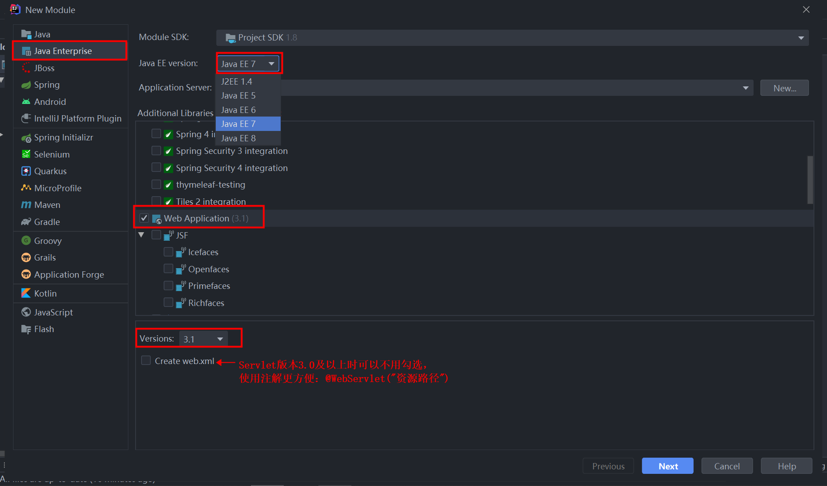The width and height of the screenshot is (827, 486).
Task: Enable the Openfaces checkbox
Action: (x=168, y=269)
